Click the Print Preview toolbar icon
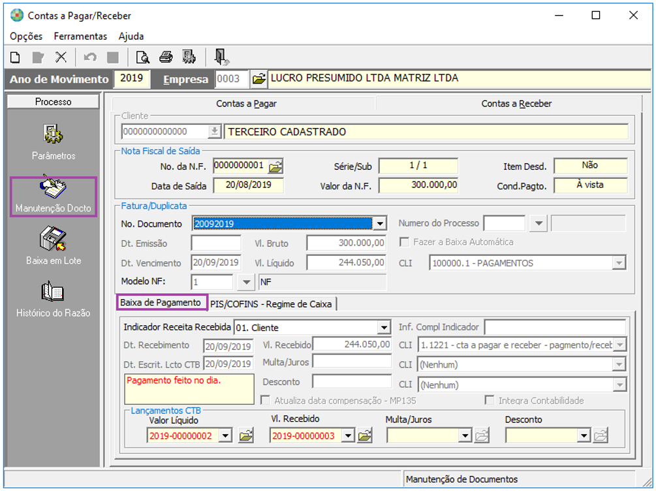Viewport: 656px width, 491px height. (143, 57)
